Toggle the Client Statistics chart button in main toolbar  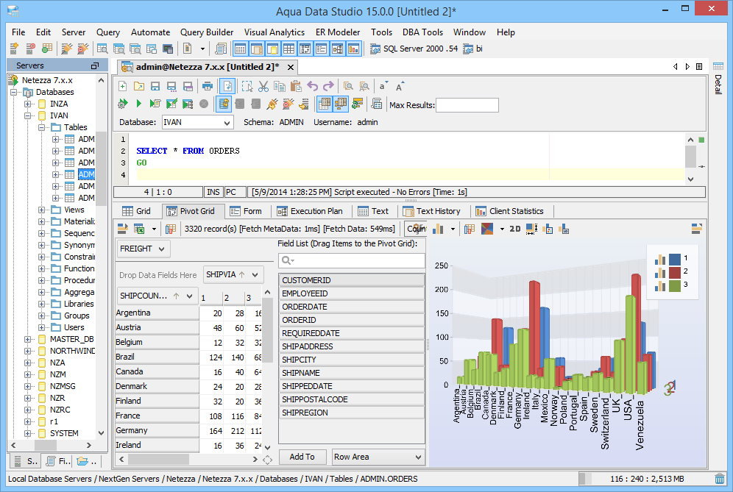(354, 49)
